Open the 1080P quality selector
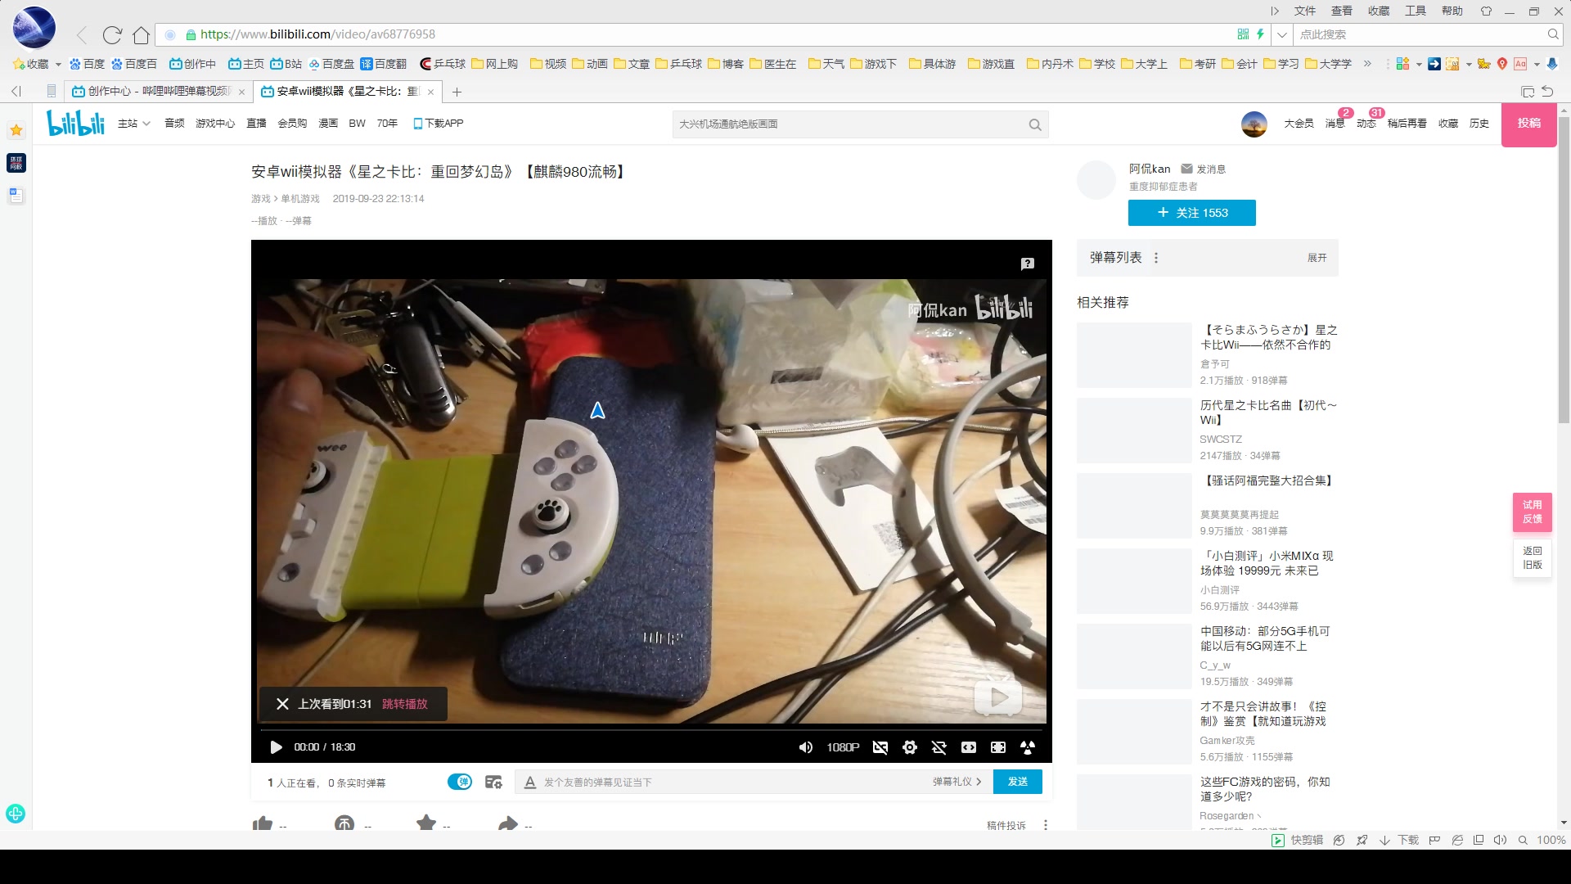Image resolution: width=1571 pixels, height=884 pixels. point(843,747)
